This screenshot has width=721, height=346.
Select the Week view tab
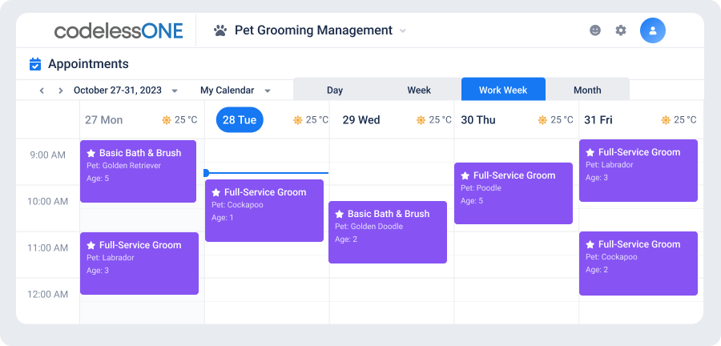click(x=419, y=90)
